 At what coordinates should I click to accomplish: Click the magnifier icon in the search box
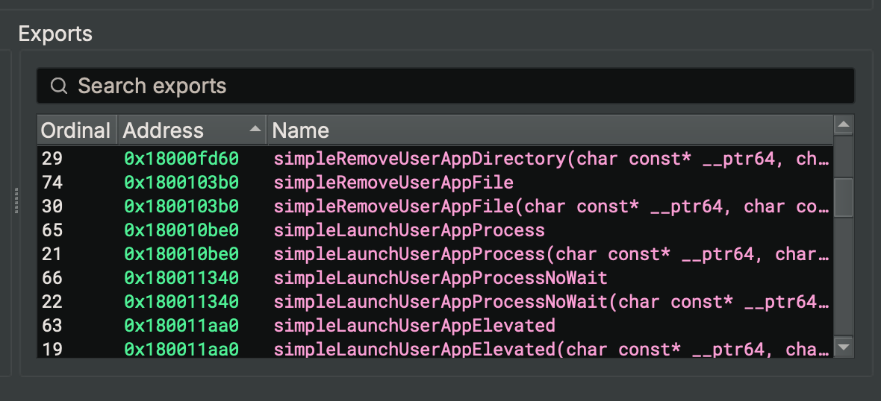tap(59, 86)
